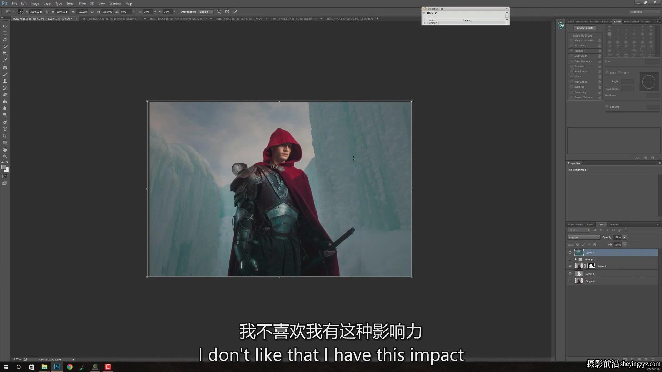Switch to the Paths tab
Screen dimensions: 662x372
(590, 224)
